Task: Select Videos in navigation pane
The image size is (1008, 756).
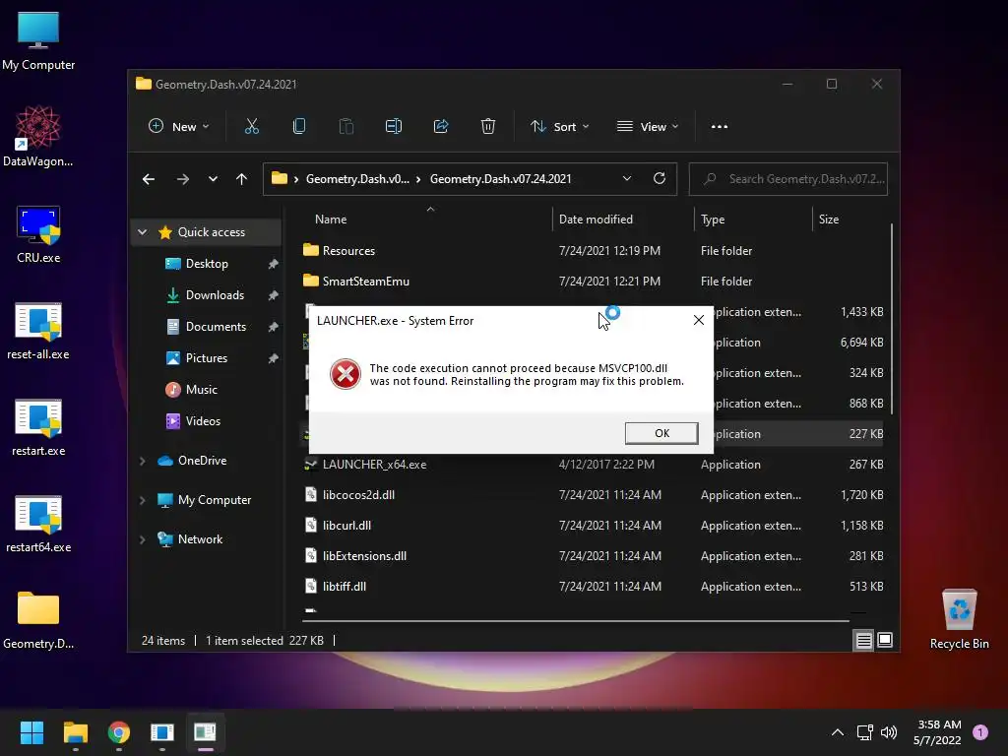Action: click(203, 421)
